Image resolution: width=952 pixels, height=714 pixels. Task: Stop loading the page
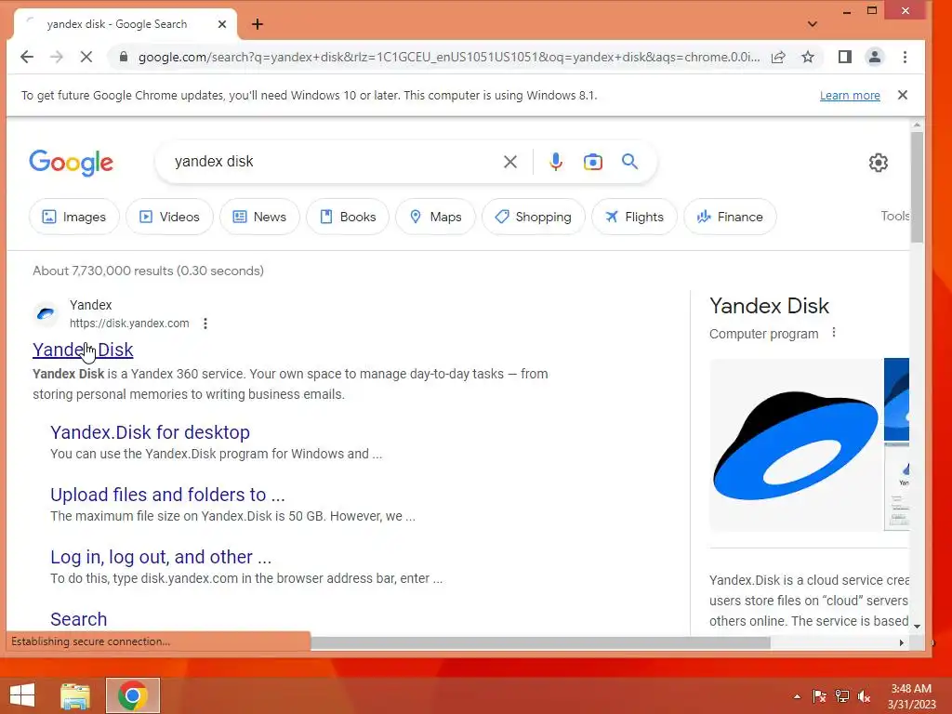click(x=86, y=57)
